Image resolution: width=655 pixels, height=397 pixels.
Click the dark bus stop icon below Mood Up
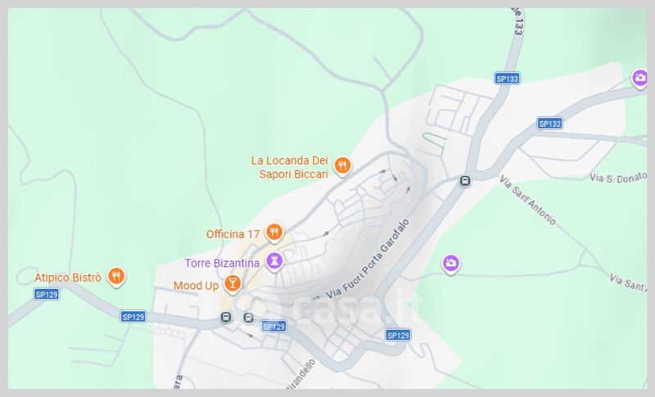click(x=226, y=318)
